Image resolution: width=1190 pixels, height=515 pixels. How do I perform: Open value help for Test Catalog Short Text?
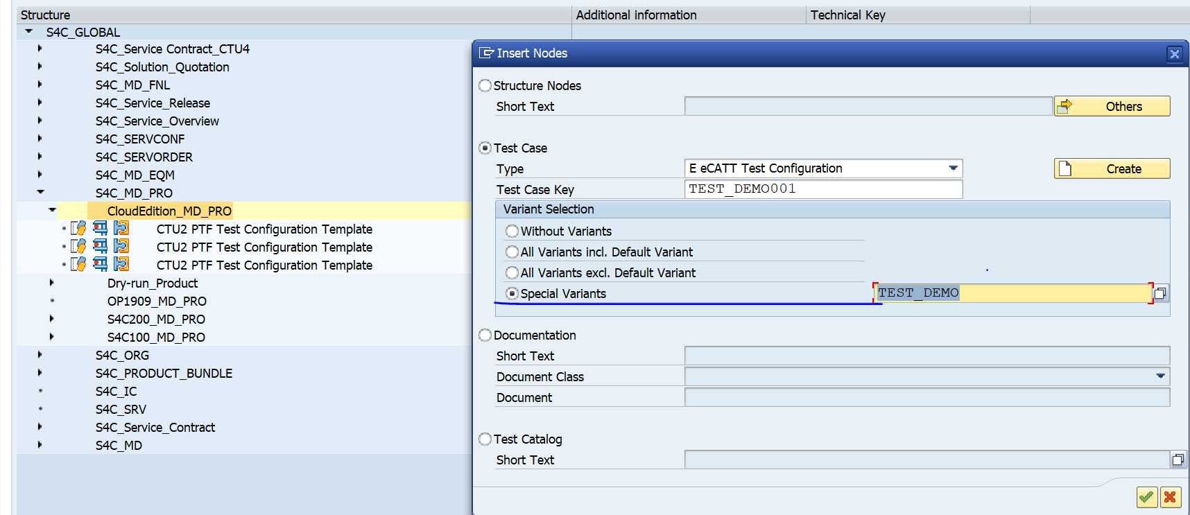1178,460
